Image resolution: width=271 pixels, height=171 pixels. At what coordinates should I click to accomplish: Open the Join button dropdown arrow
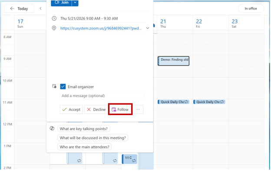[x=75, y=3]
